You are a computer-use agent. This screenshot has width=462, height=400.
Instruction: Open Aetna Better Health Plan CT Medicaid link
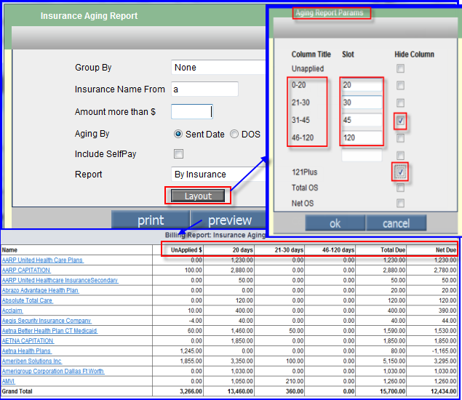point(49,331)
